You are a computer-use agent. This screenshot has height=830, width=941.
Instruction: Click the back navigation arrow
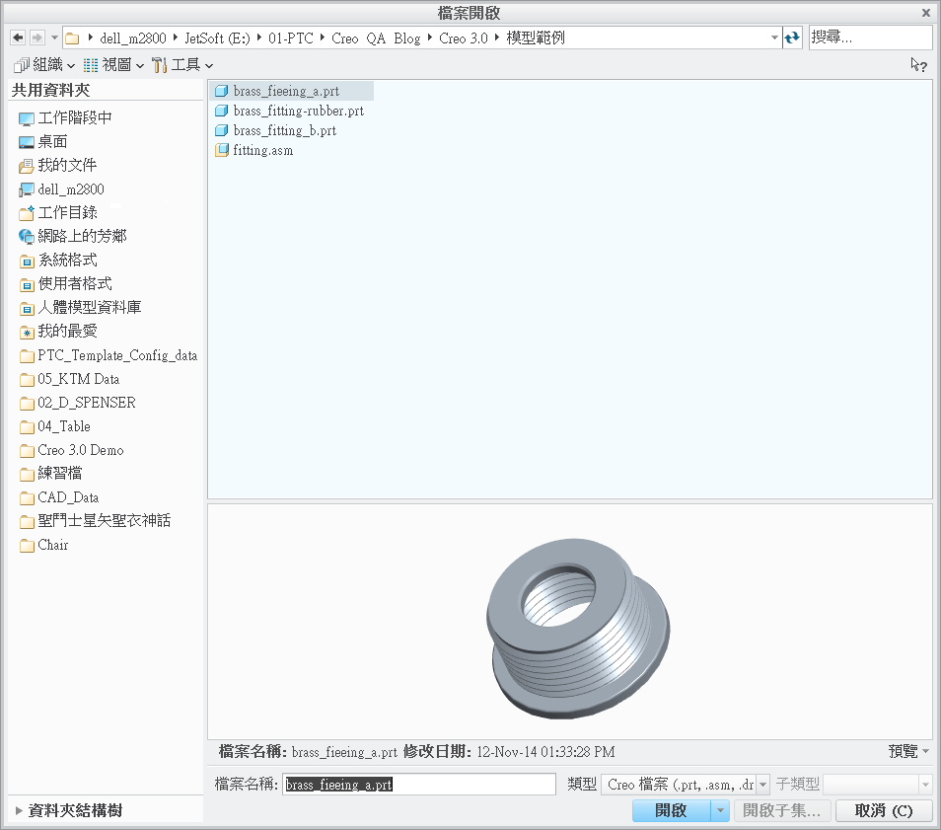16,37
